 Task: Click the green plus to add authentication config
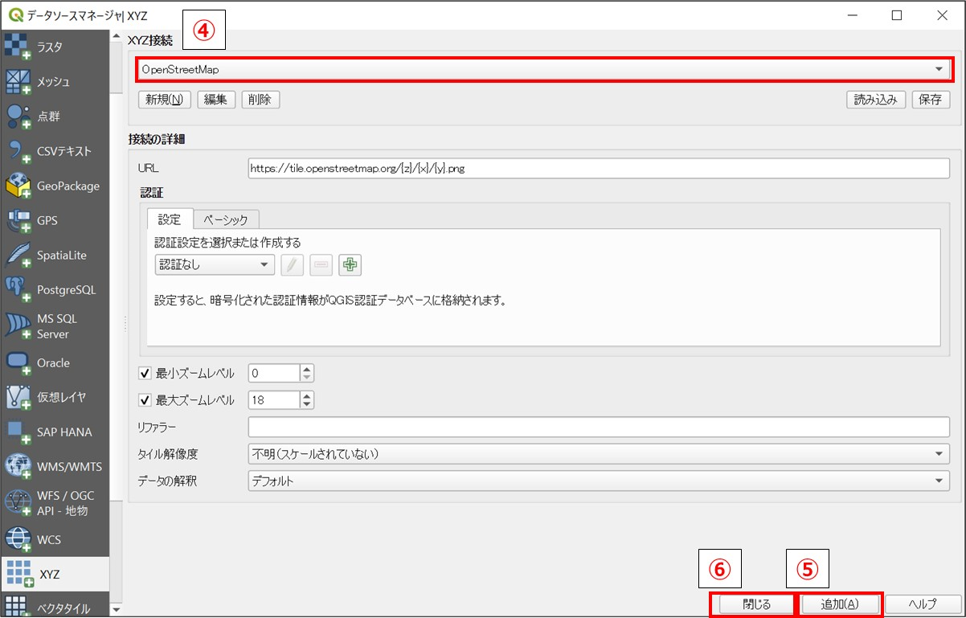coord(350,264)
